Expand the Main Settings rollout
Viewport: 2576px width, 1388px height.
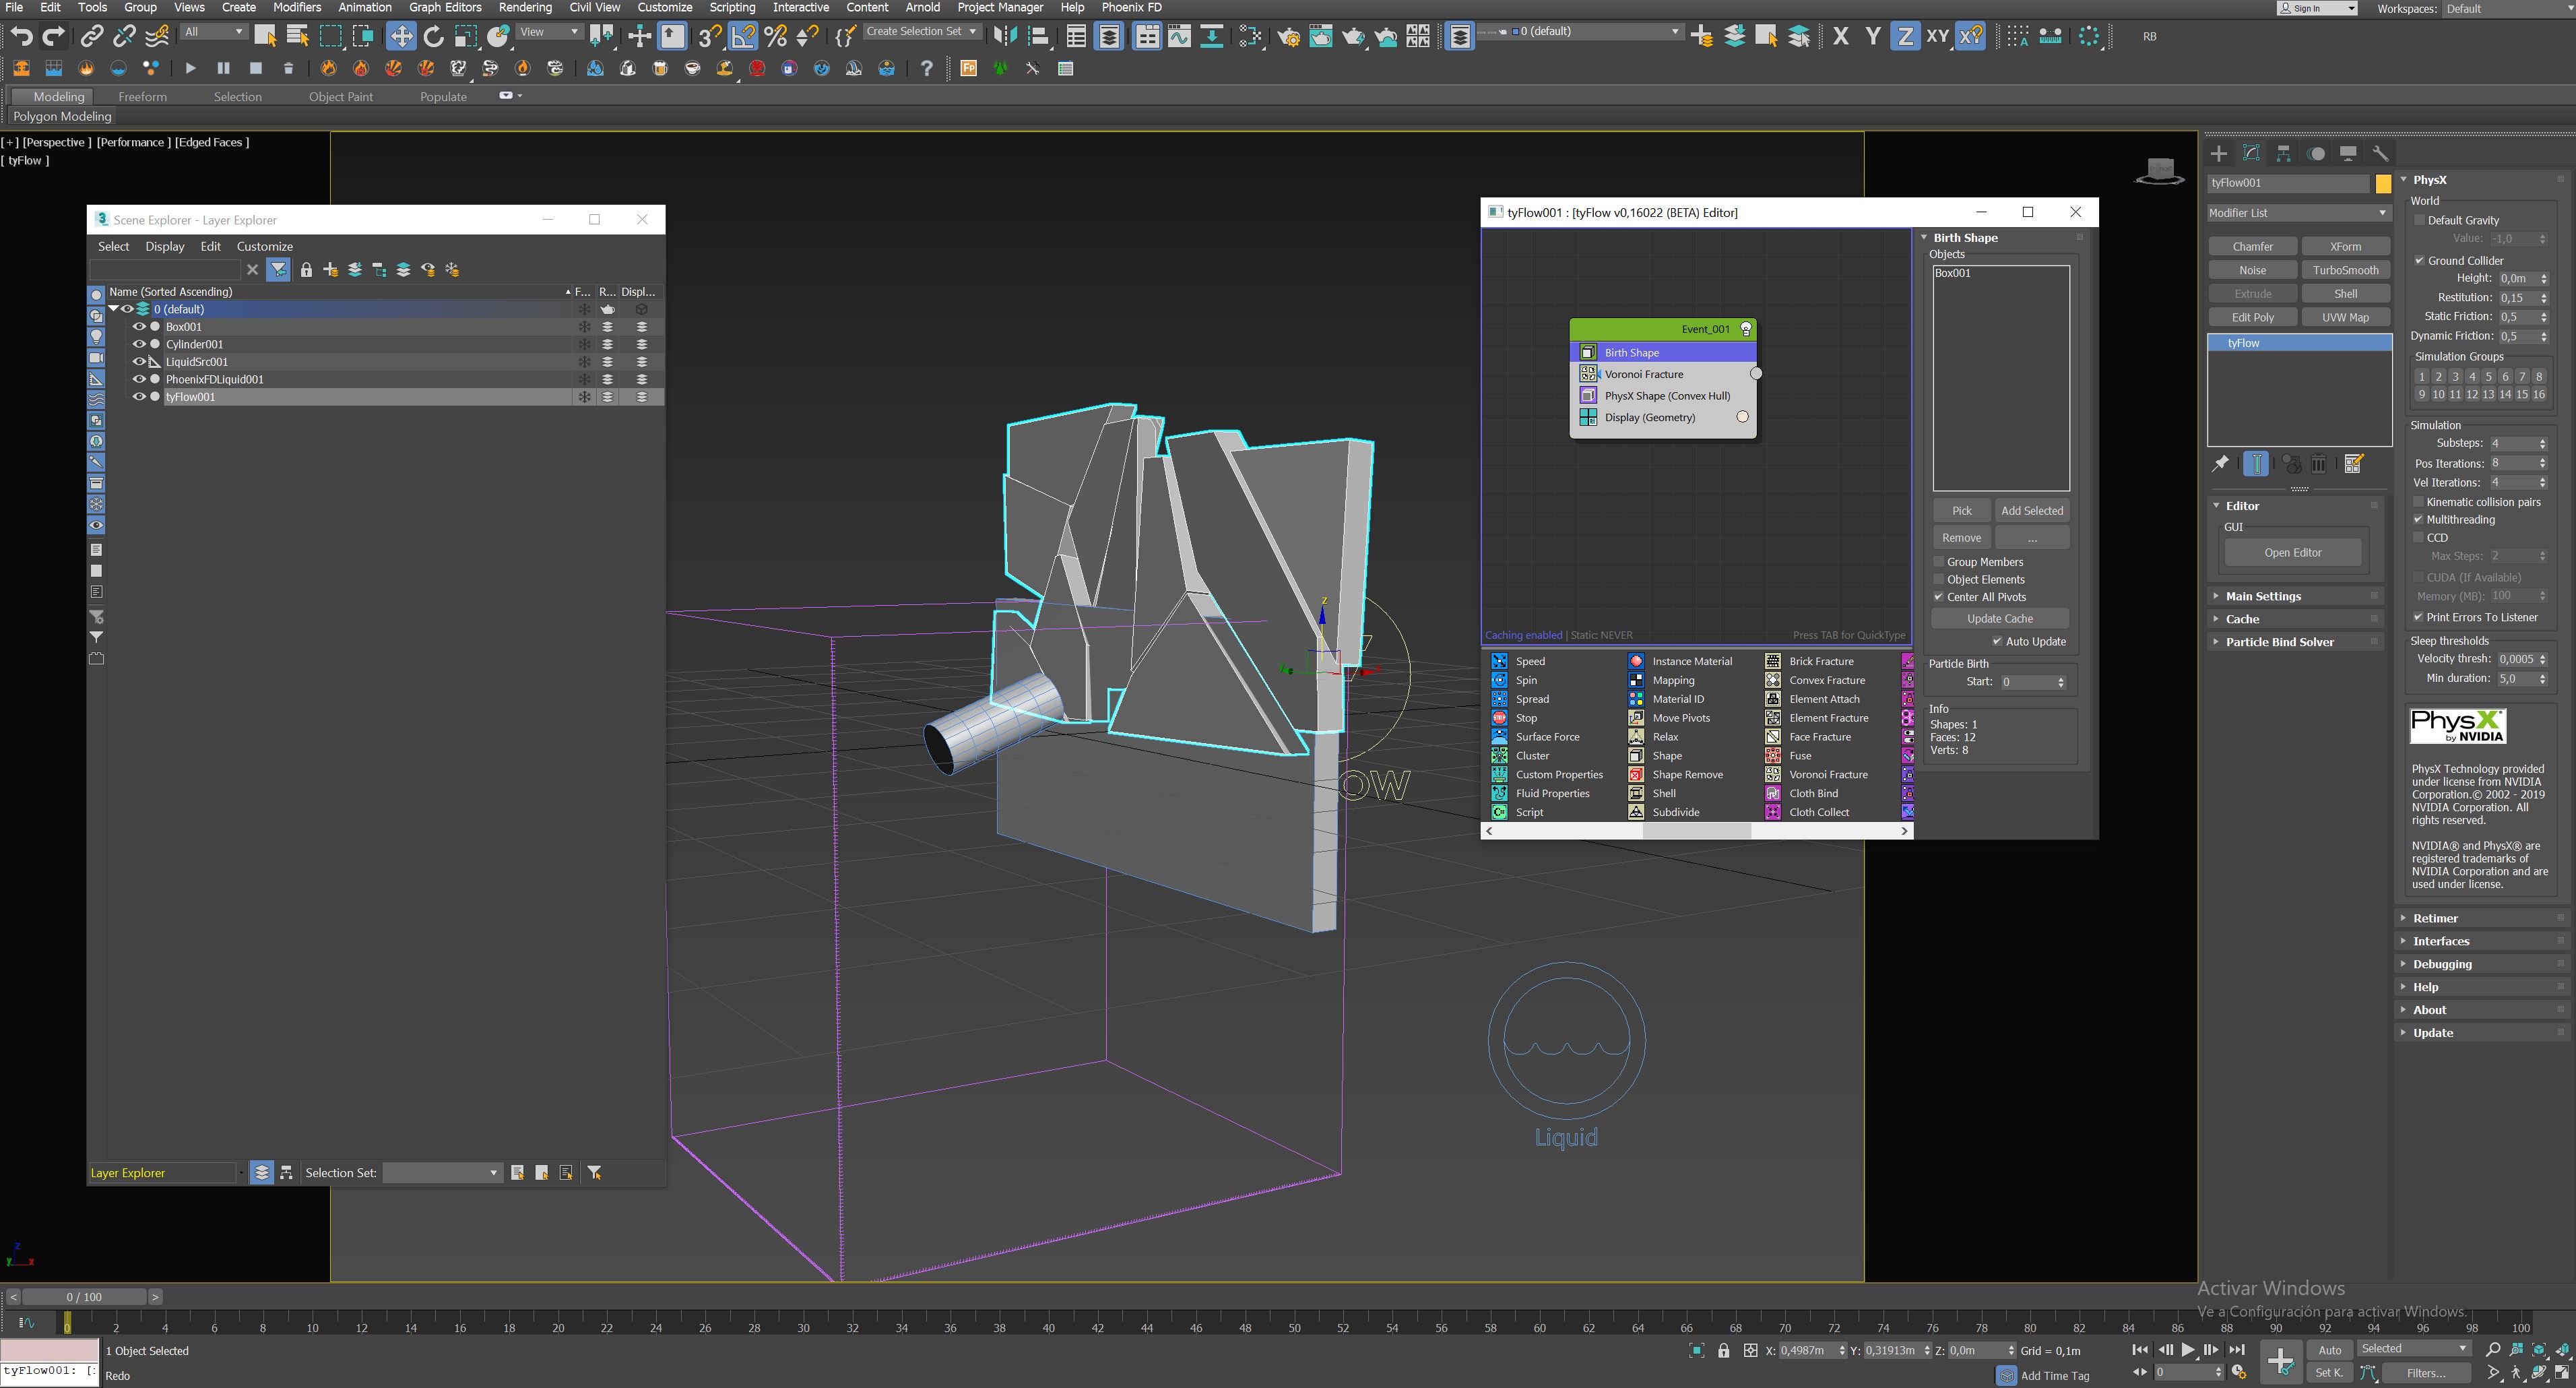[x=2263, y=596]
